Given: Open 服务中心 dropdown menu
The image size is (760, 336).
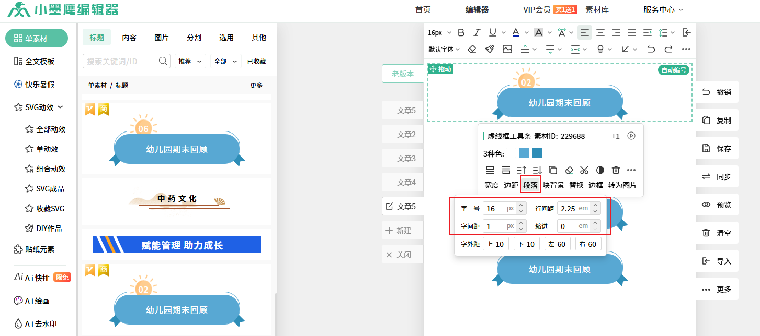Looking at the screenshot, I should point(663,9).
